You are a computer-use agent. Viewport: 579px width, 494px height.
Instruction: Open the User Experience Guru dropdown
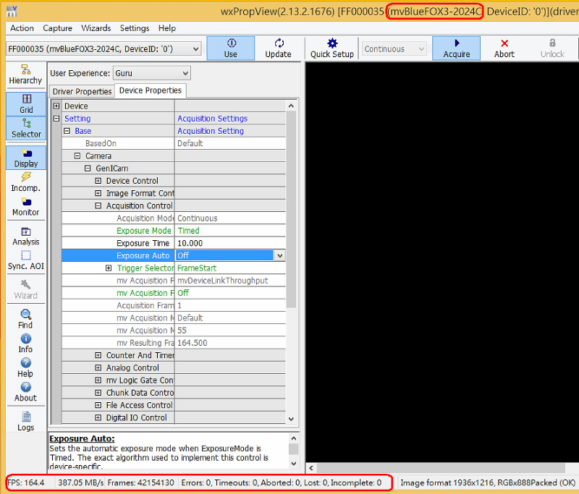(151, 73)
